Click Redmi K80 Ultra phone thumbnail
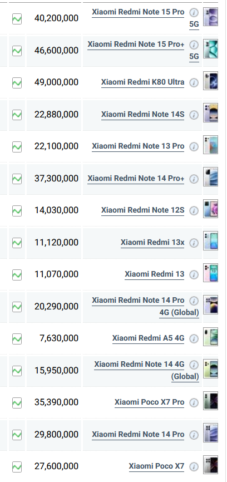 pos(211,81)
